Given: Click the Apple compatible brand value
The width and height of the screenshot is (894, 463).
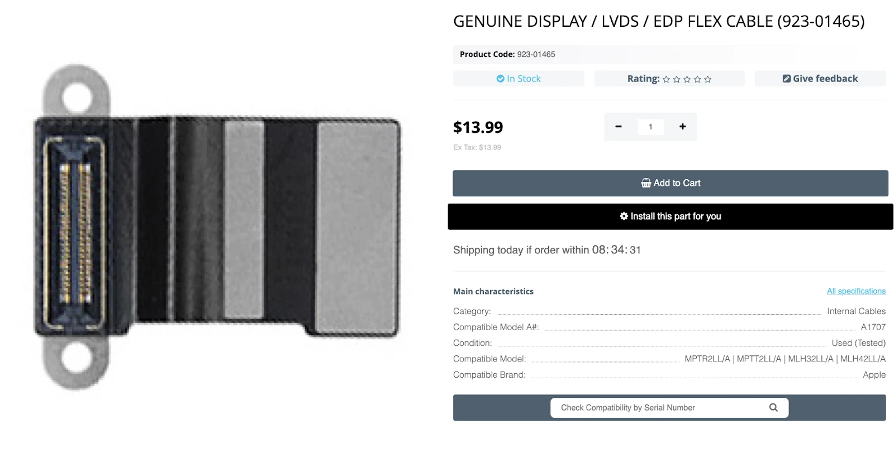Looking at the screenshot, I should (874, 375).
